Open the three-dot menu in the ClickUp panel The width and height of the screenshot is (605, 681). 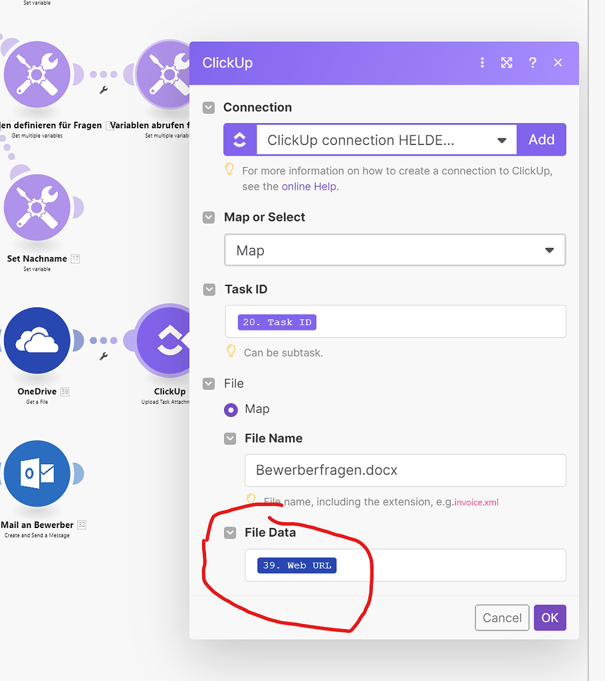click(482, 62)
